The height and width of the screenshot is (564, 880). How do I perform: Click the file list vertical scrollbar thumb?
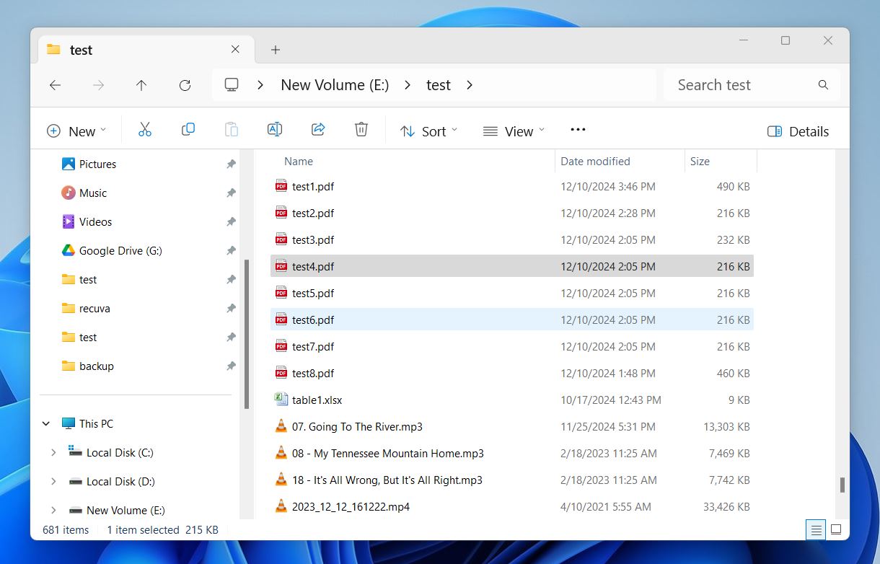(842, 485)
